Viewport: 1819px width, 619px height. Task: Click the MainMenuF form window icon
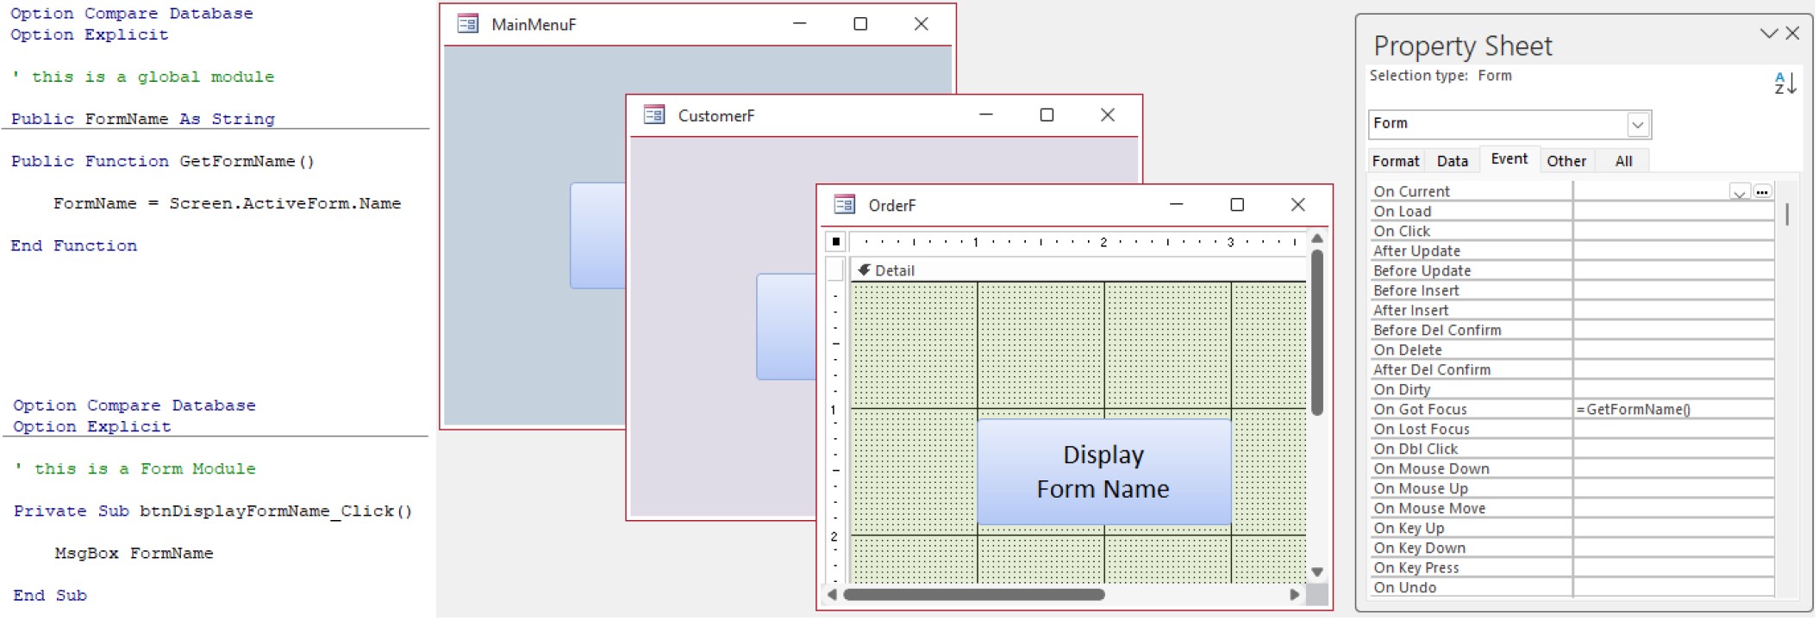467,24
